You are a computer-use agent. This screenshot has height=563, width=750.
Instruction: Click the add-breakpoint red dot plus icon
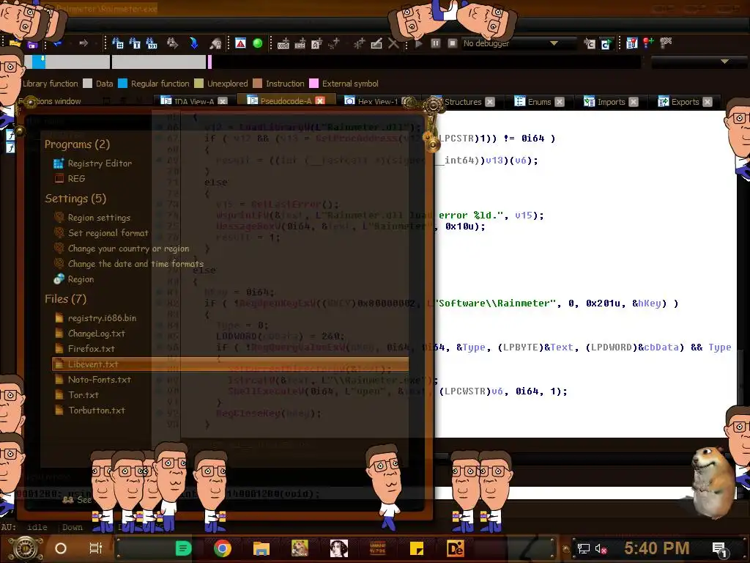point(649,43)
